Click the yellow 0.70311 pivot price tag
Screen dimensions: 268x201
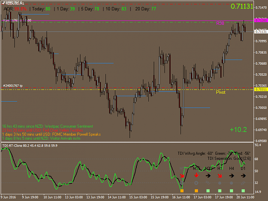point(261,89)
